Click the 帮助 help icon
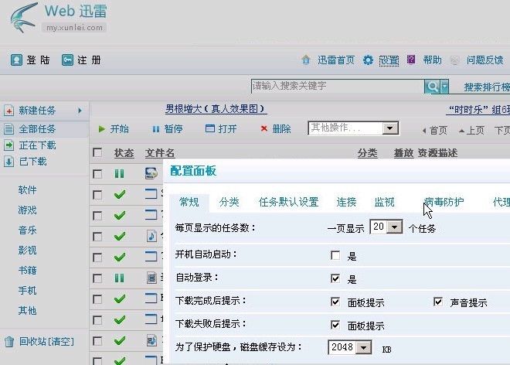Image resolution: width=510 pixels, height=365 pixels. point(411,60)
